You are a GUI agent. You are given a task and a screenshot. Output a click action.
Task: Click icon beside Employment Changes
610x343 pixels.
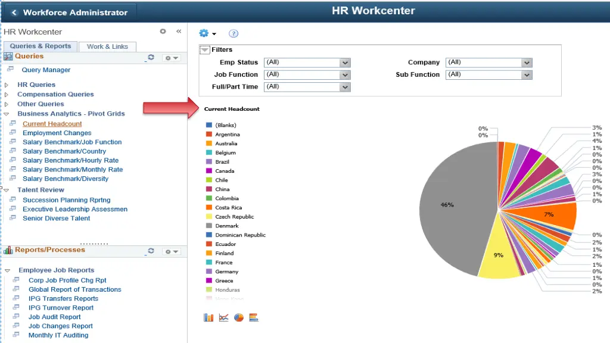13,132
